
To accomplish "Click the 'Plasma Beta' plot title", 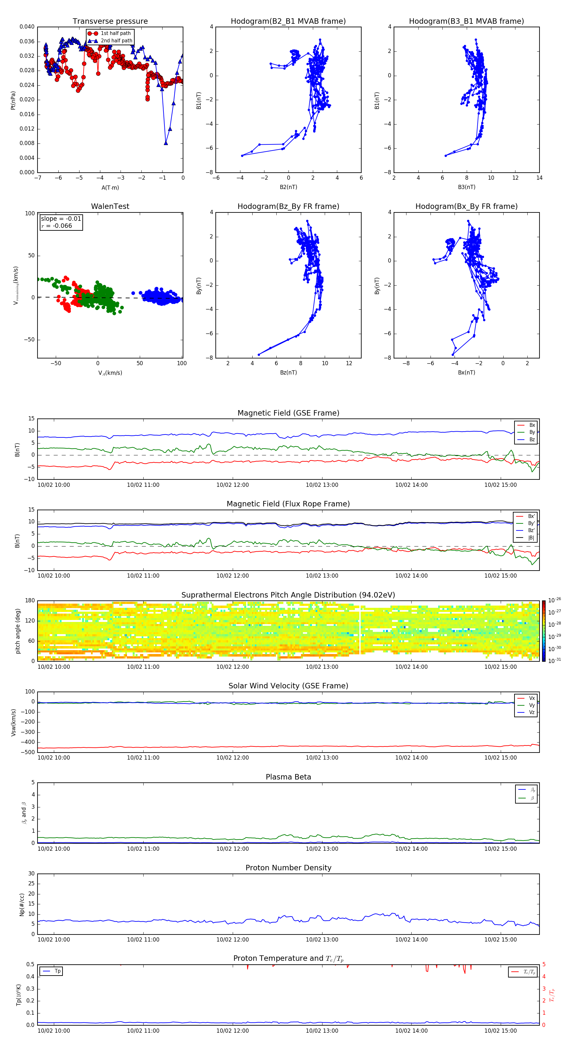I will click(x=288, y=777).
